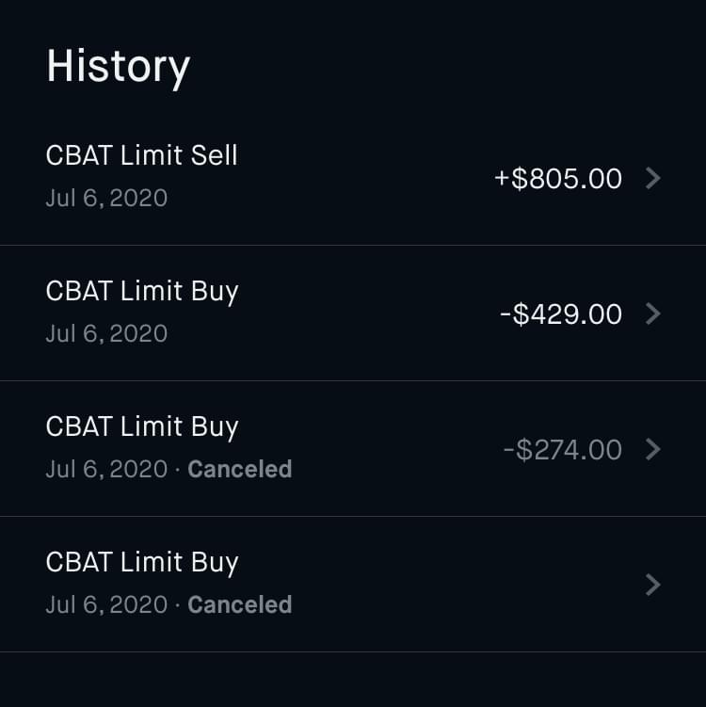
Task: Tap the date on the -$429.00 buy order
Action: (106, 334)
